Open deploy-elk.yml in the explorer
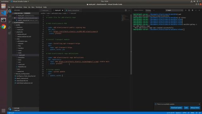Screen dimensions: 202x114 (22, 34)
